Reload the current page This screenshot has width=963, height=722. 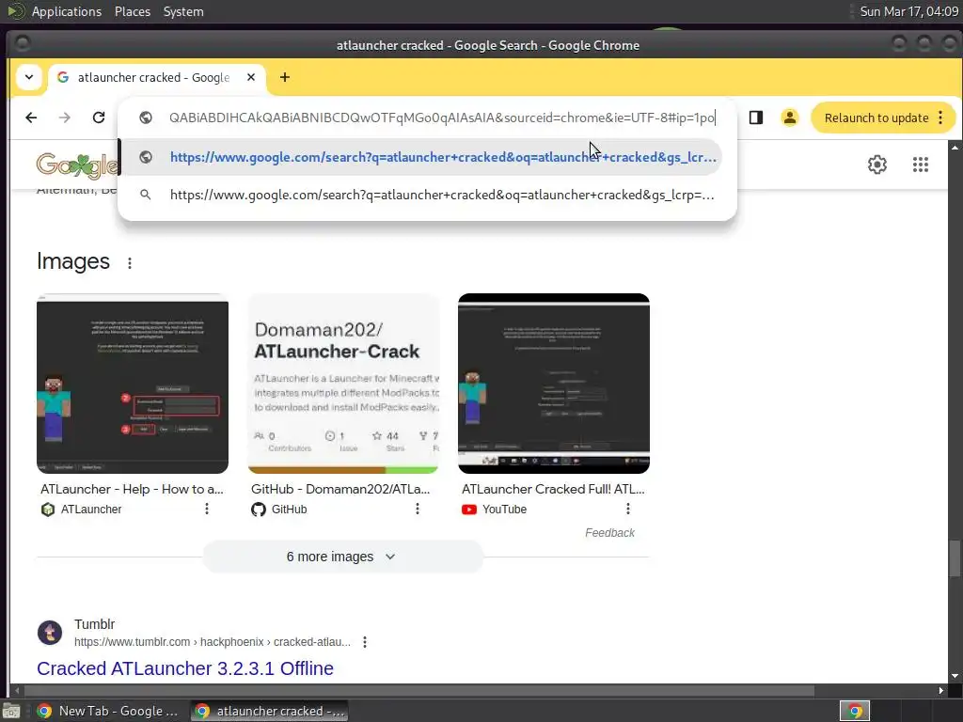[98, 118]
